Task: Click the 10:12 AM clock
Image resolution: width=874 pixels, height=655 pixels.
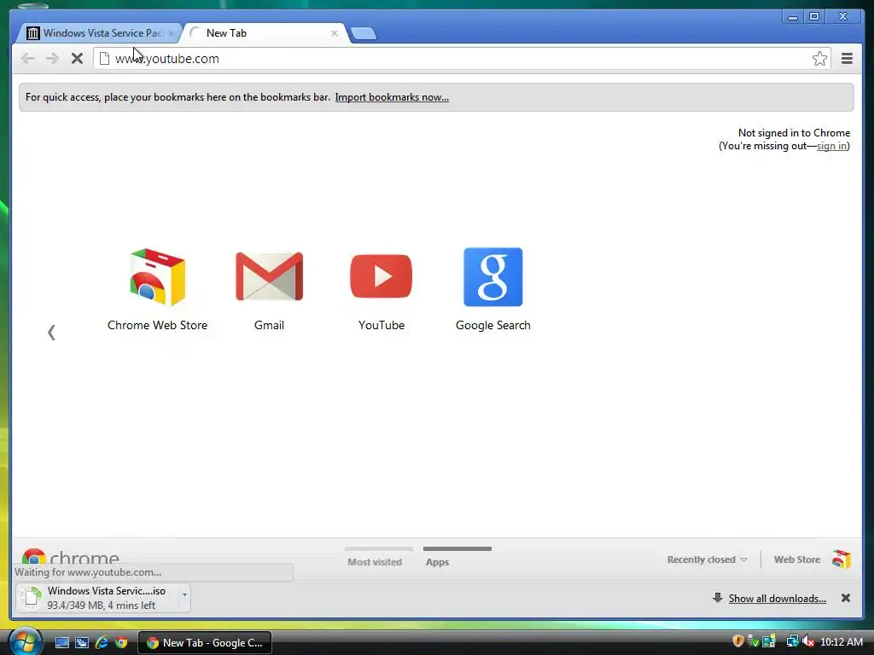Action: click(x=841, y=641)
